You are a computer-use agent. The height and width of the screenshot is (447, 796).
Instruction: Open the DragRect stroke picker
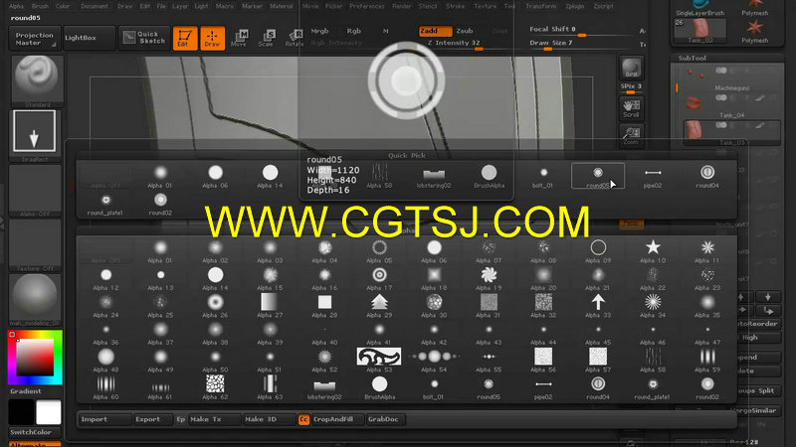click(35, 135)
